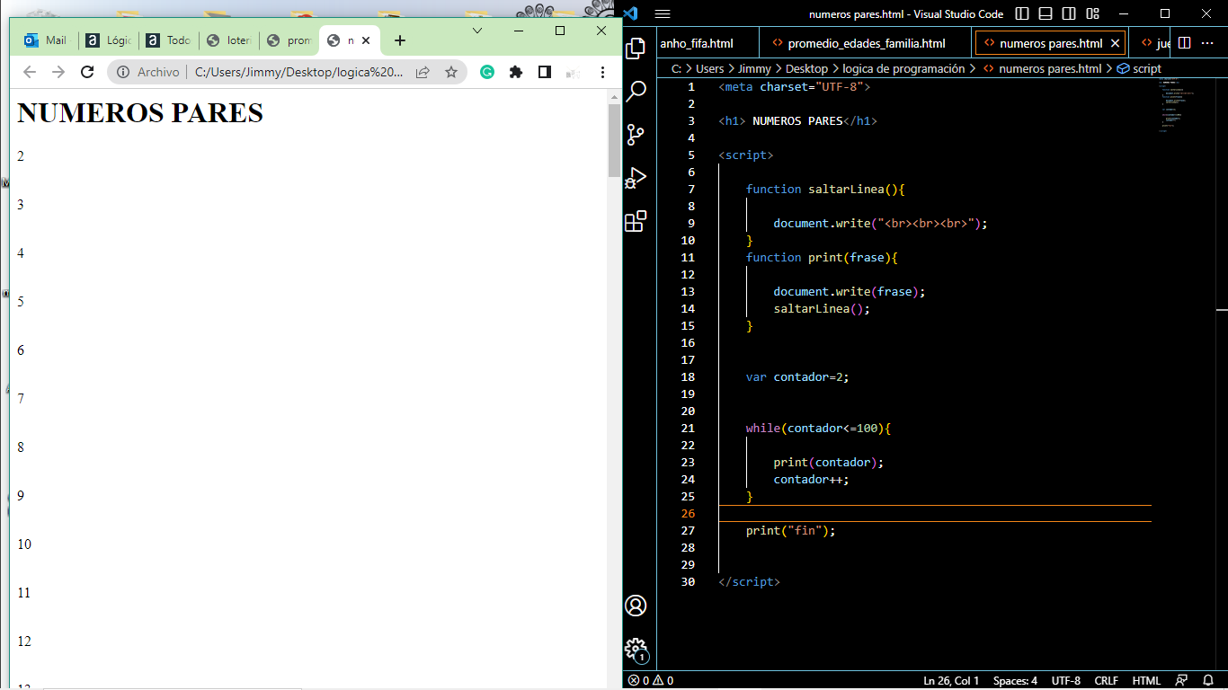
Task: Open the Source Control view in VS Code
Action: pos(636,135)
